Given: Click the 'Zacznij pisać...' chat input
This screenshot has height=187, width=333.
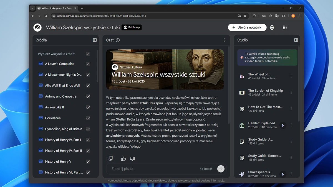Looking at the screenshot, I should 153,169.
